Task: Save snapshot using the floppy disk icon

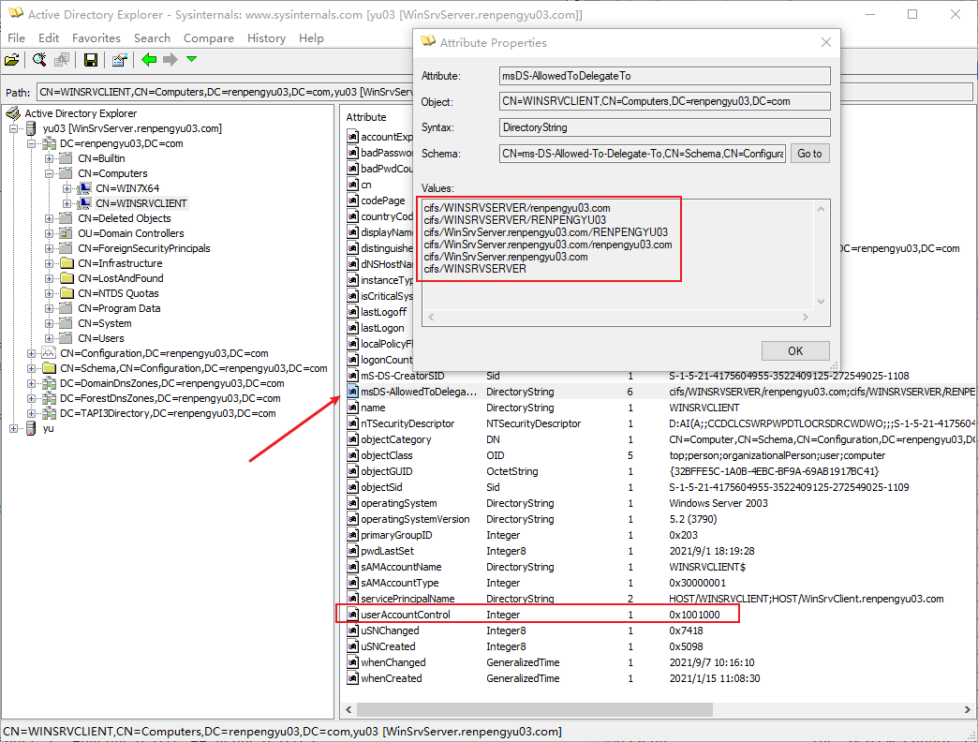Action: pyautogui.click(x=91, y=60)
